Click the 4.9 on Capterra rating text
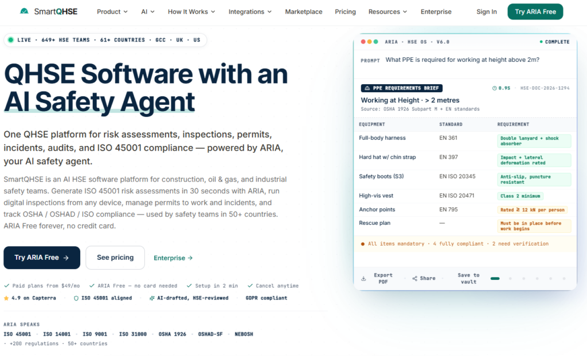Image resolution: width=587 pixels, height=356 pixels. [34, 298]
